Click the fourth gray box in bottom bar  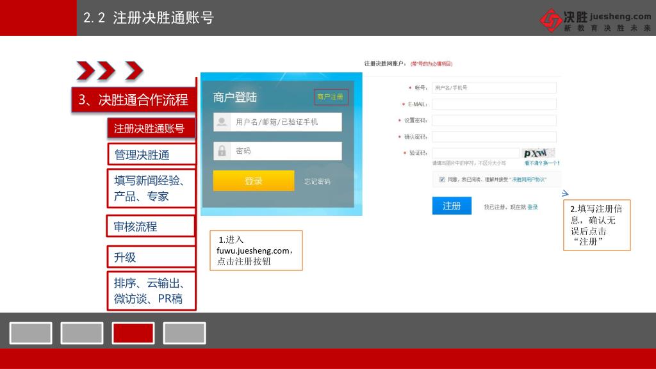(x=184, y=333)
